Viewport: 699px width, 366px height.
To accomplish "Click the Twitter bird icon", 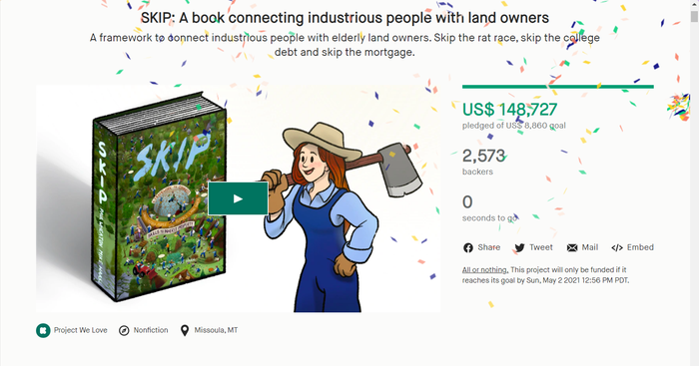I will point(520,248).
